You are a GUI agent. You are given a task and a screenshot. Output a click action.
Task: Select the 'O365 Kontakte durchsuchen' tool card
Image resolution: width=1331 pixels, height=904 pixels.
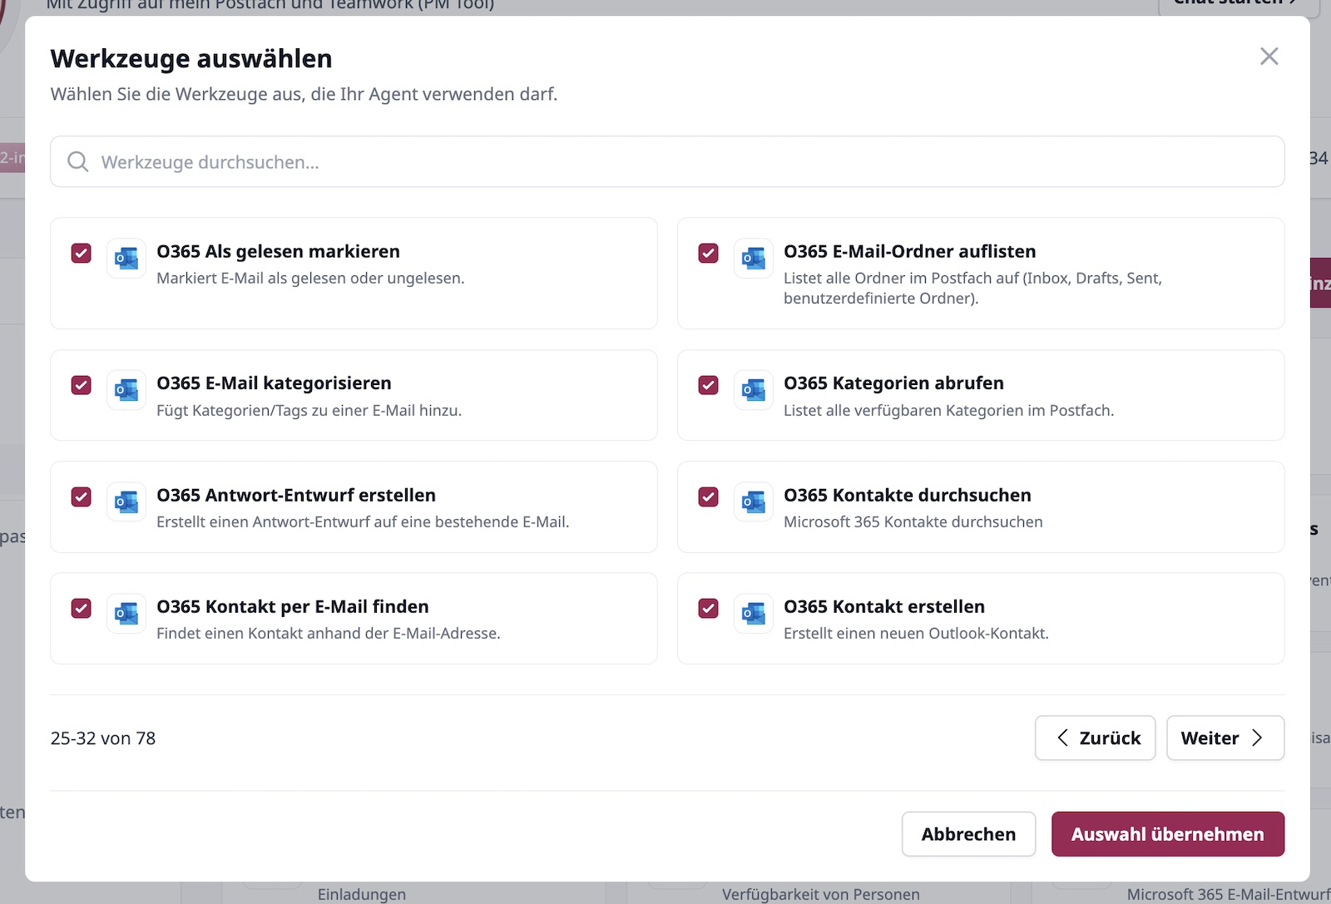(x=980, y=507)
